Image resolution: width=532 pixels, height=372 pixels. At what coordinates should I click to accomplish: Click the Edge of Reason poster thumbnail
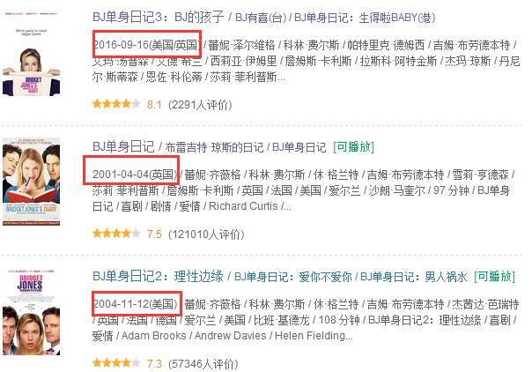point(31,312)
